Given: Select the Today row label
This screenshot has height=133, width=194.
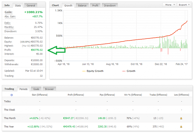Looking at the screenshot, I should point(7,101).
